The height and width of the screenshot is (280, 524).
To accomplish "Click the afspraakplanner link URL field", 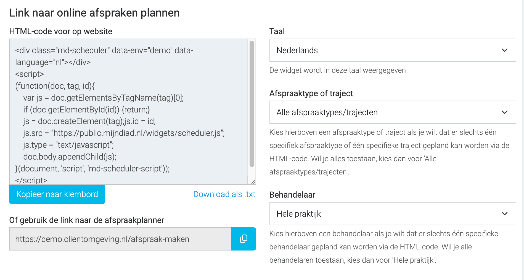I will [120, 239].
